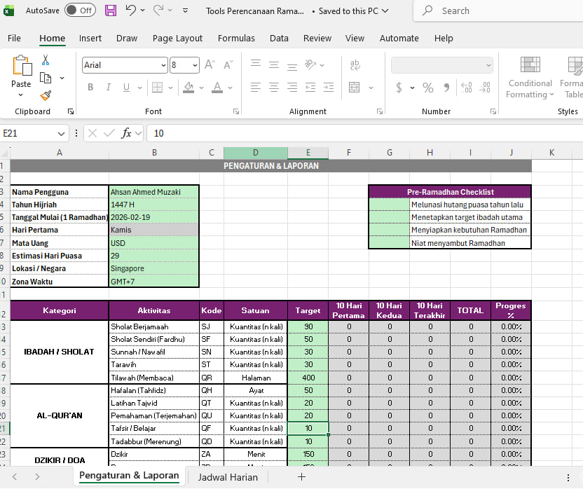Click the Save icon in title bar
The height and width of the screenshot is (489, 583).
tap(111, 11)
